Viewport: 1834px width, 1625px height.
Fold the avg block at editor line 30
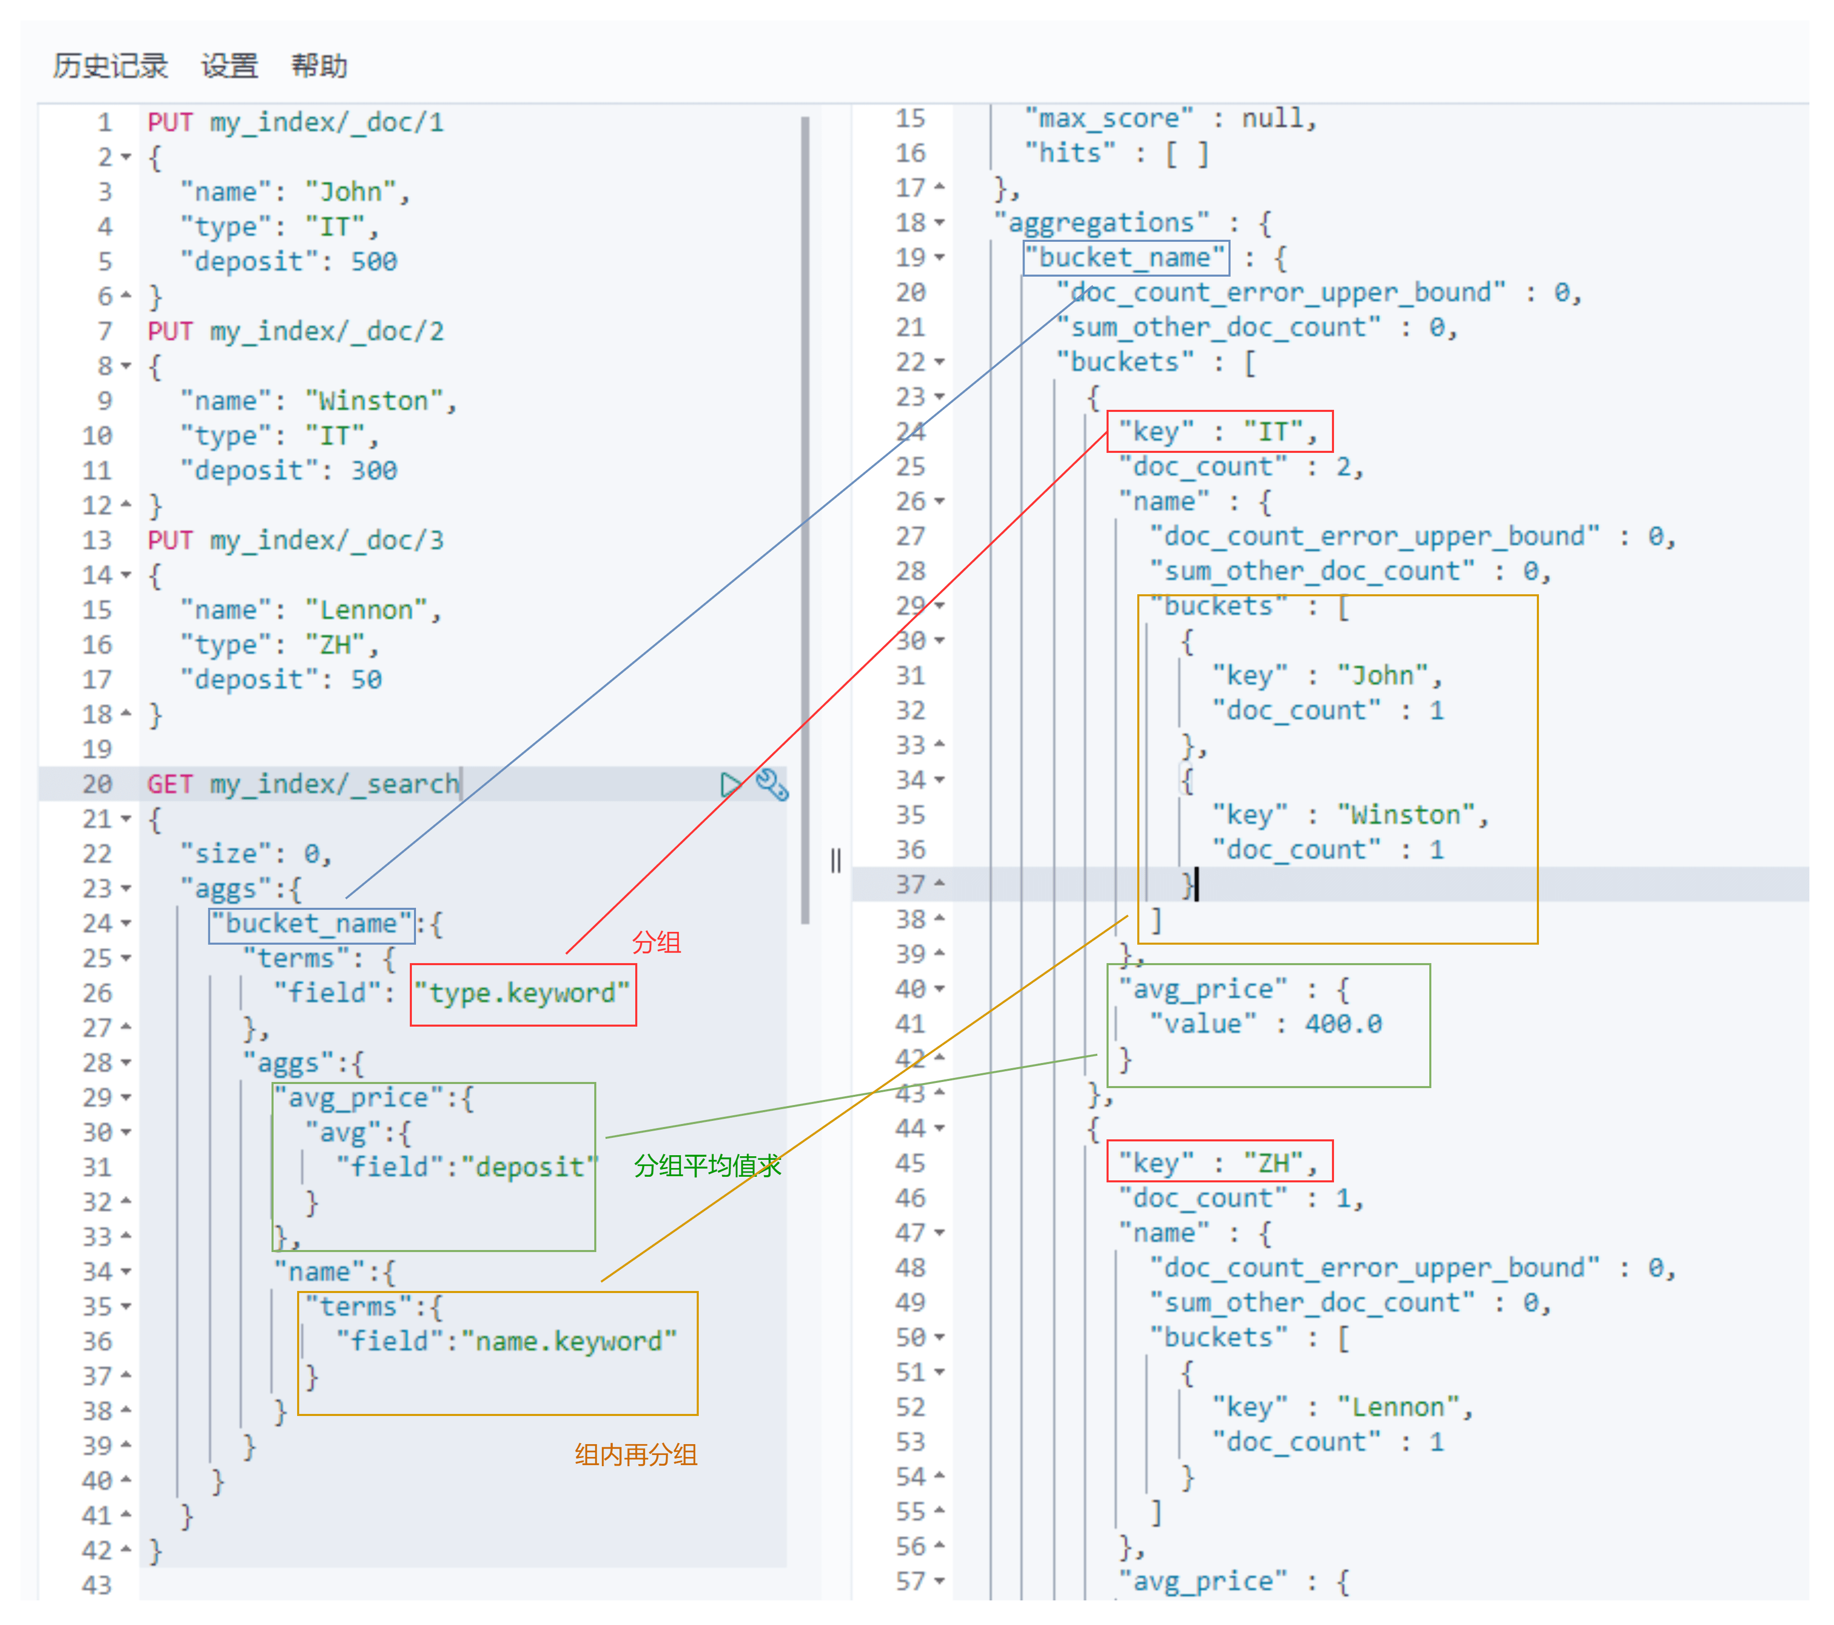point(127,1132)
